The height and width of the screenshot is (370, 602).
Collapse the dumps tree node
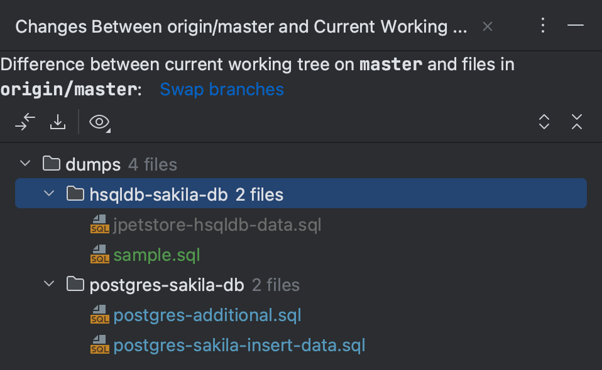(25, 164)
